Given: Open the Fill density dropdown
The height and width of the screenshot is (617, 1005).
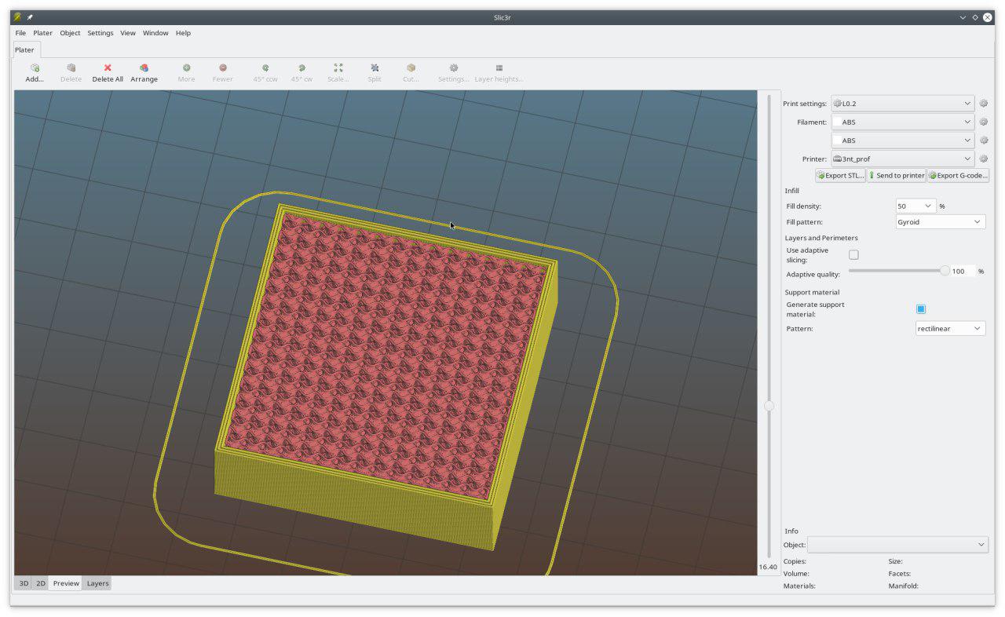Looking at the screenshot, I should tap(915, 206).
